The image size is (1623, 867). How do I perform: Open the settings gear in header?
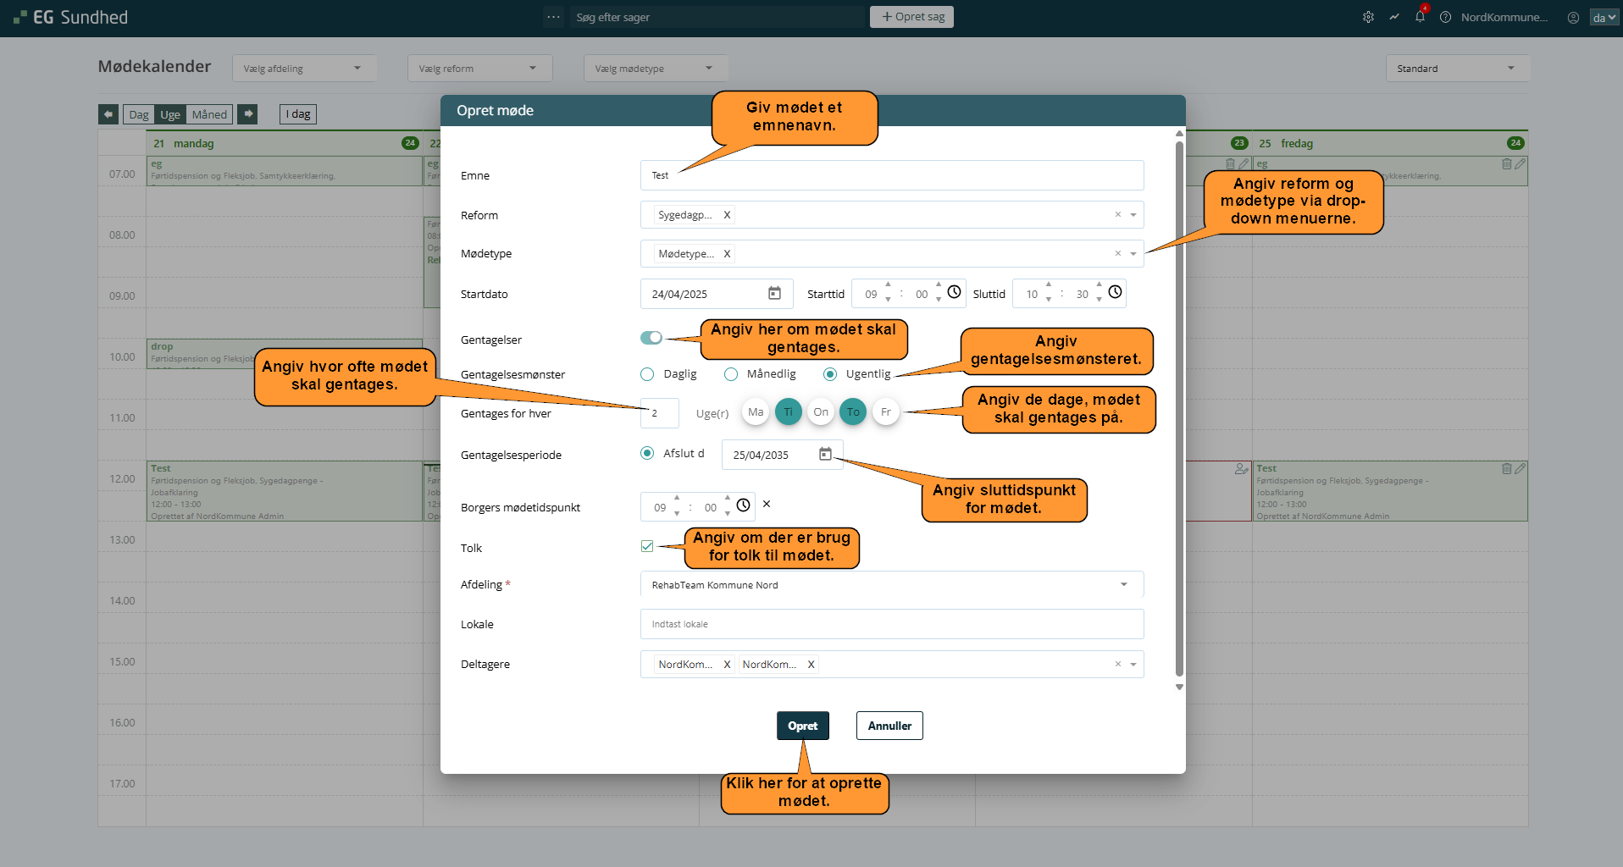coord(1368,17)
